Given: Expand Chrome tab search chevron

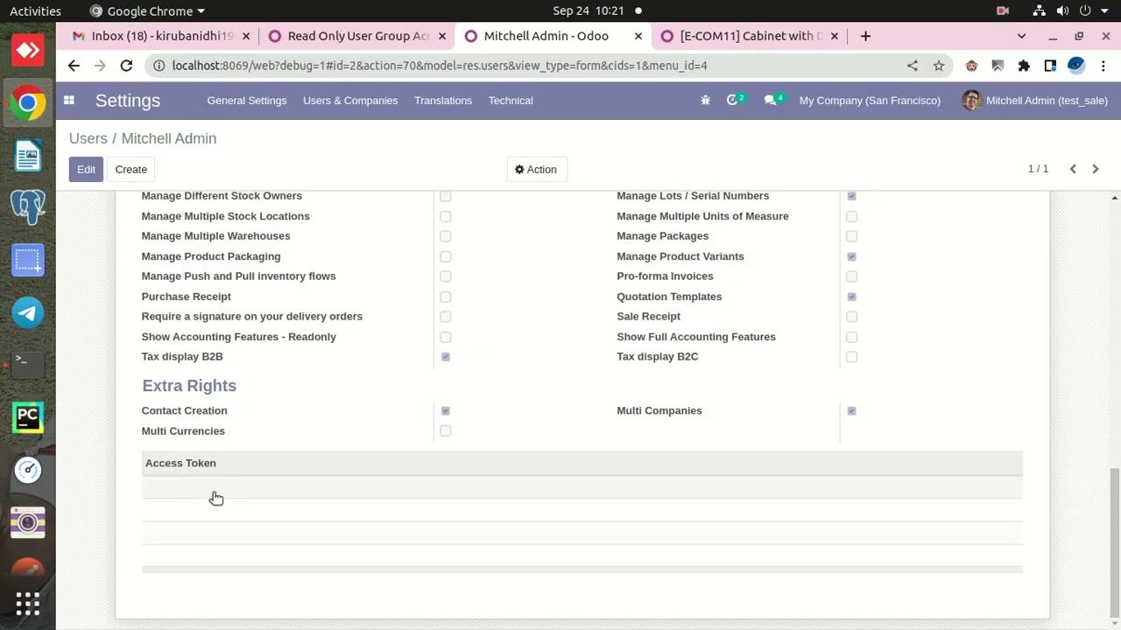Looking at the screenshot, I should (x=1021, y=36).
